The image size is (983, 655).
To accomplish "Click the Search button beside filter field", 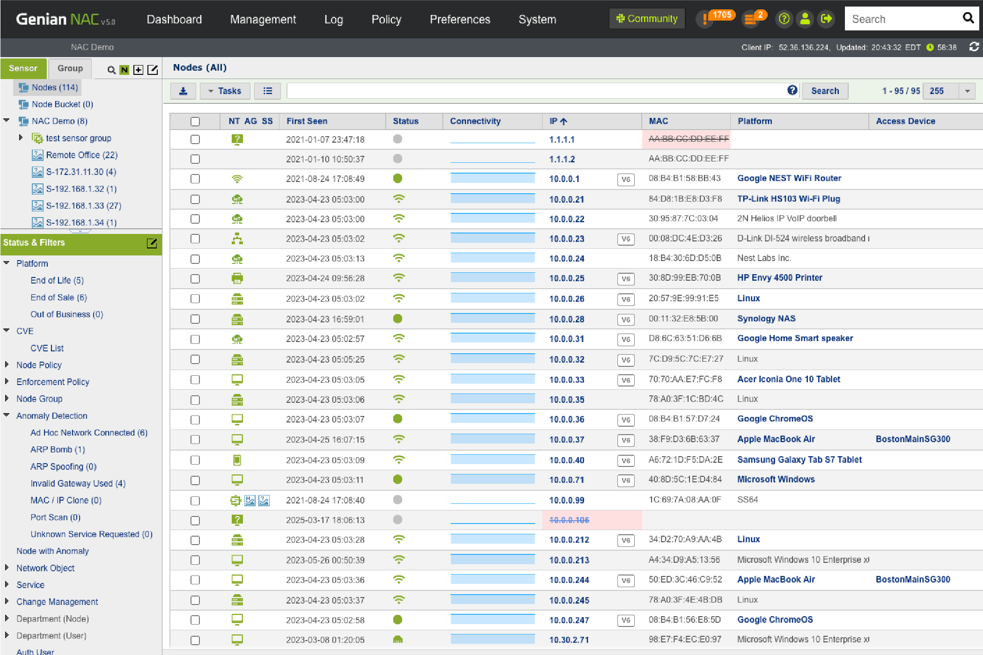I will coord(825,91).
